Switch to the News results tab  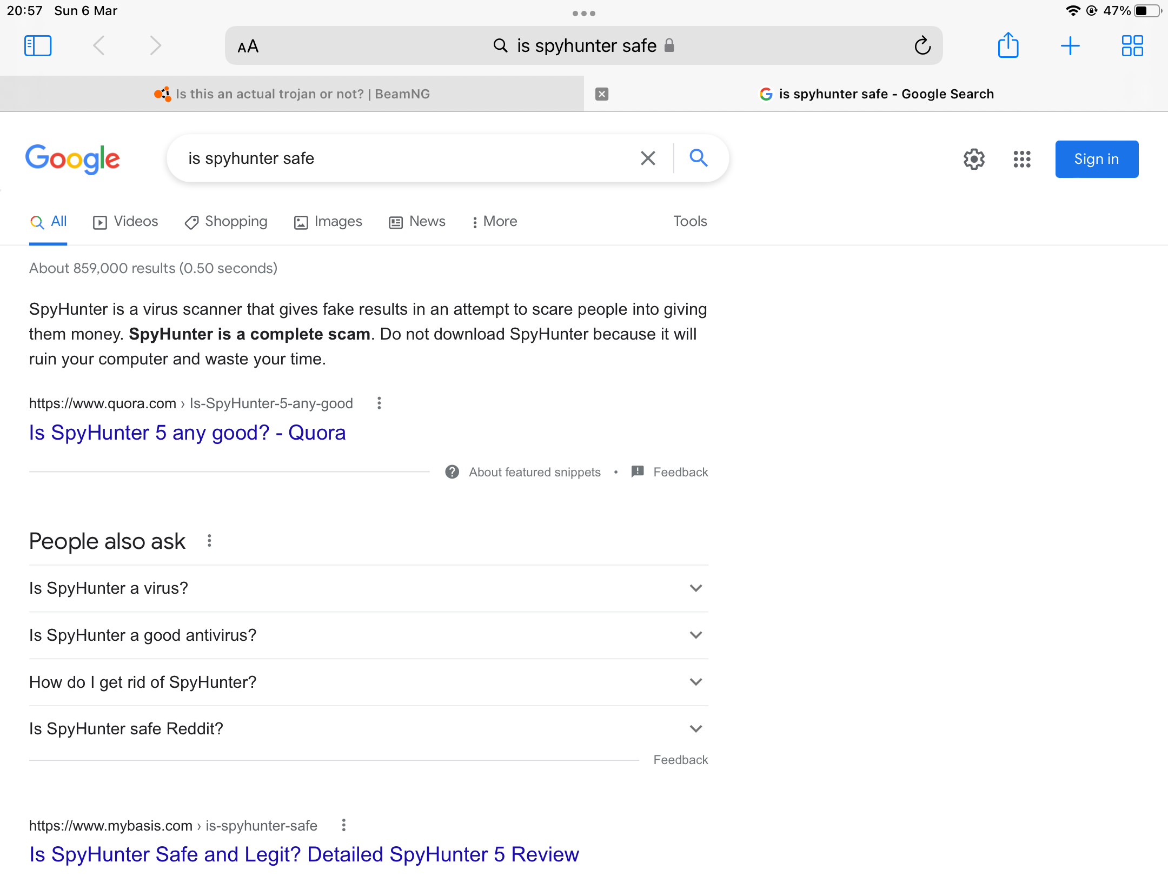(x=417, y=222)
